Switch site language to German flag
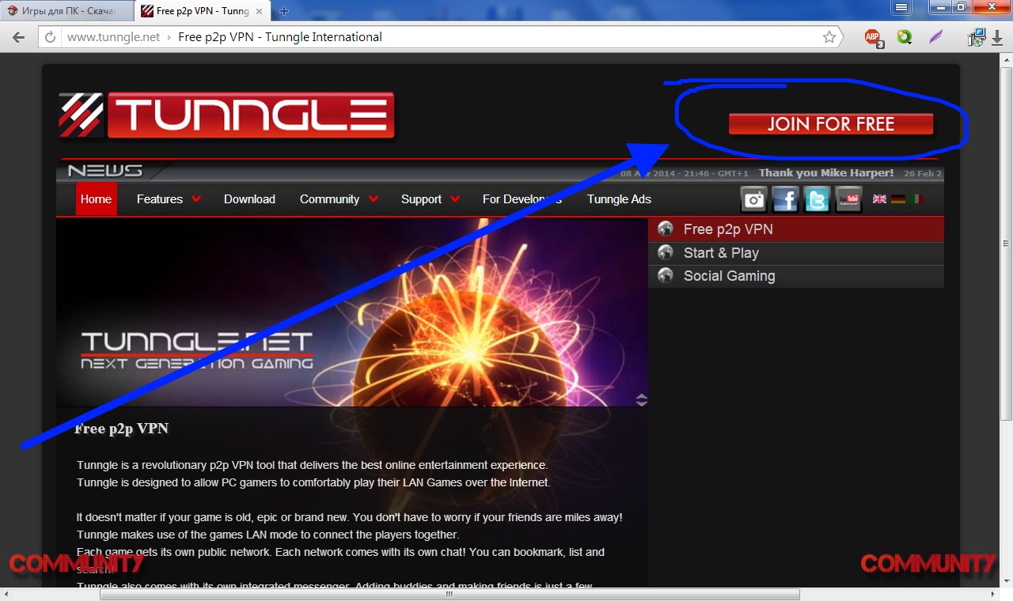The width and height of the screenshot is (1013, 601). (x=897, y=199)
